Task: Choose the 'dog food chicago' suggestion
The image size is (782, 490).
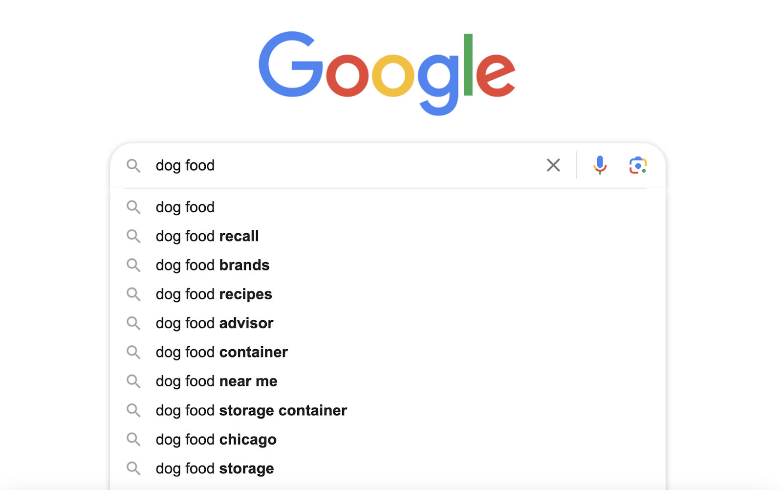Action: [x=216, y=439]
